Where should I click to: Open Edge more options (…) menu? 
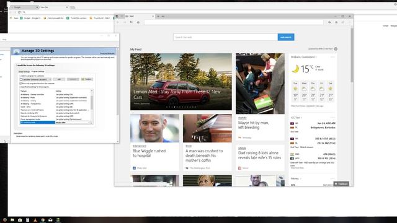pos(350,22)
